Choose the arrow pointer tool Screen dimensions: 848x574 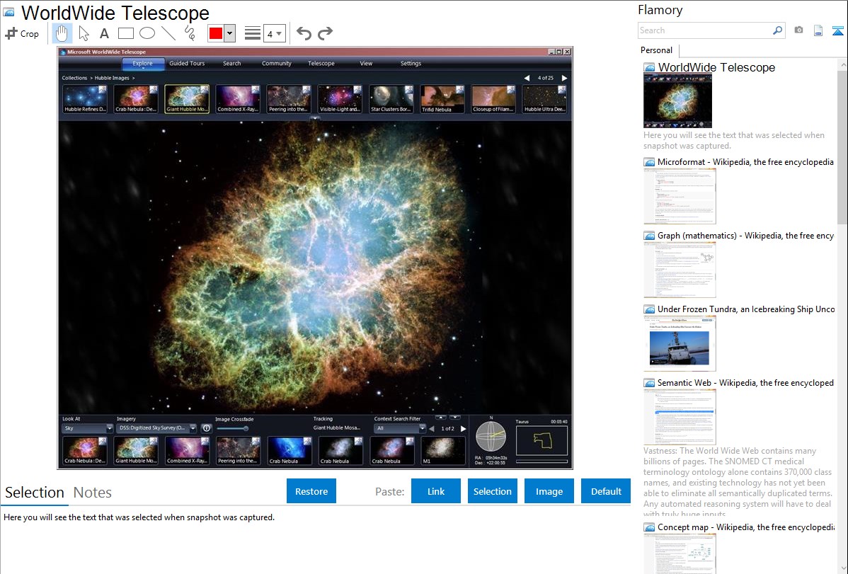tap(84, 33)
